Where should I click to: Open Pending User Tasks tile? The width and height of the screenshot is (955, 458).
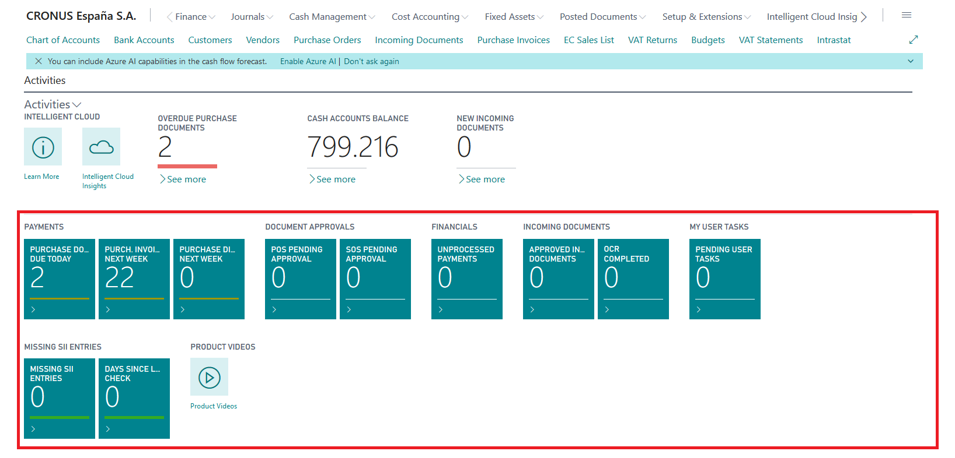pos(725,279)
